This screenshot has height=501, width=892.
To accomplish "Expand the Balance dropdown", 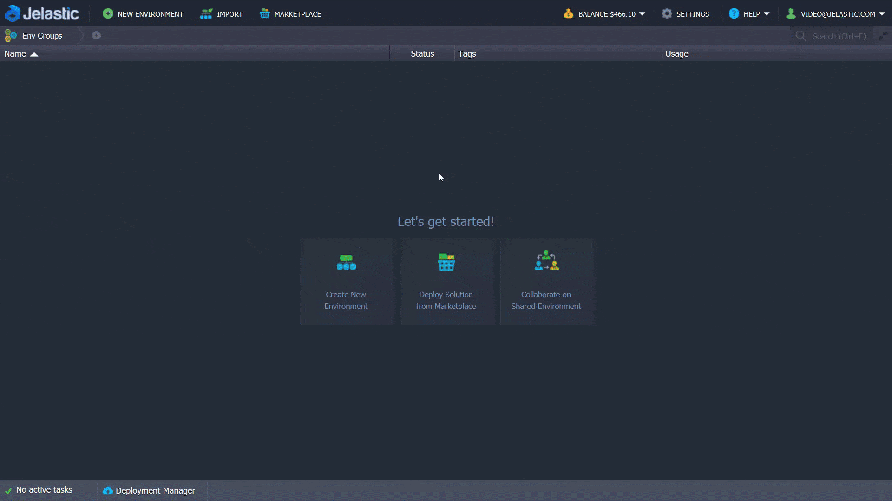I will (x=604, y=14).
